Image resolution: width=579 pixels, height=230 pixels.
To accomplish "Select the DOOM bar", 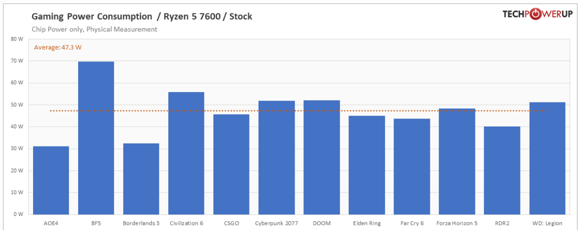I will [x=322, y=157].
